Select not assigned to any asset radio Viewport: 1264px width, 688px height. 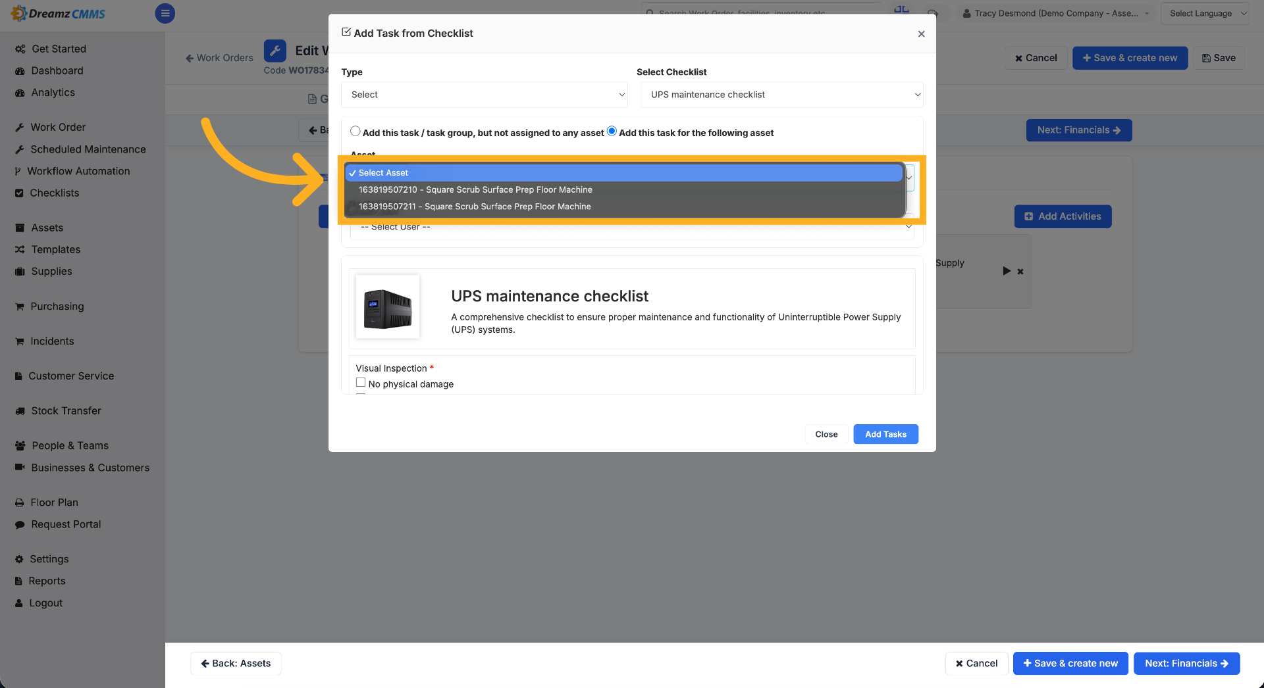tap(355, 131)
